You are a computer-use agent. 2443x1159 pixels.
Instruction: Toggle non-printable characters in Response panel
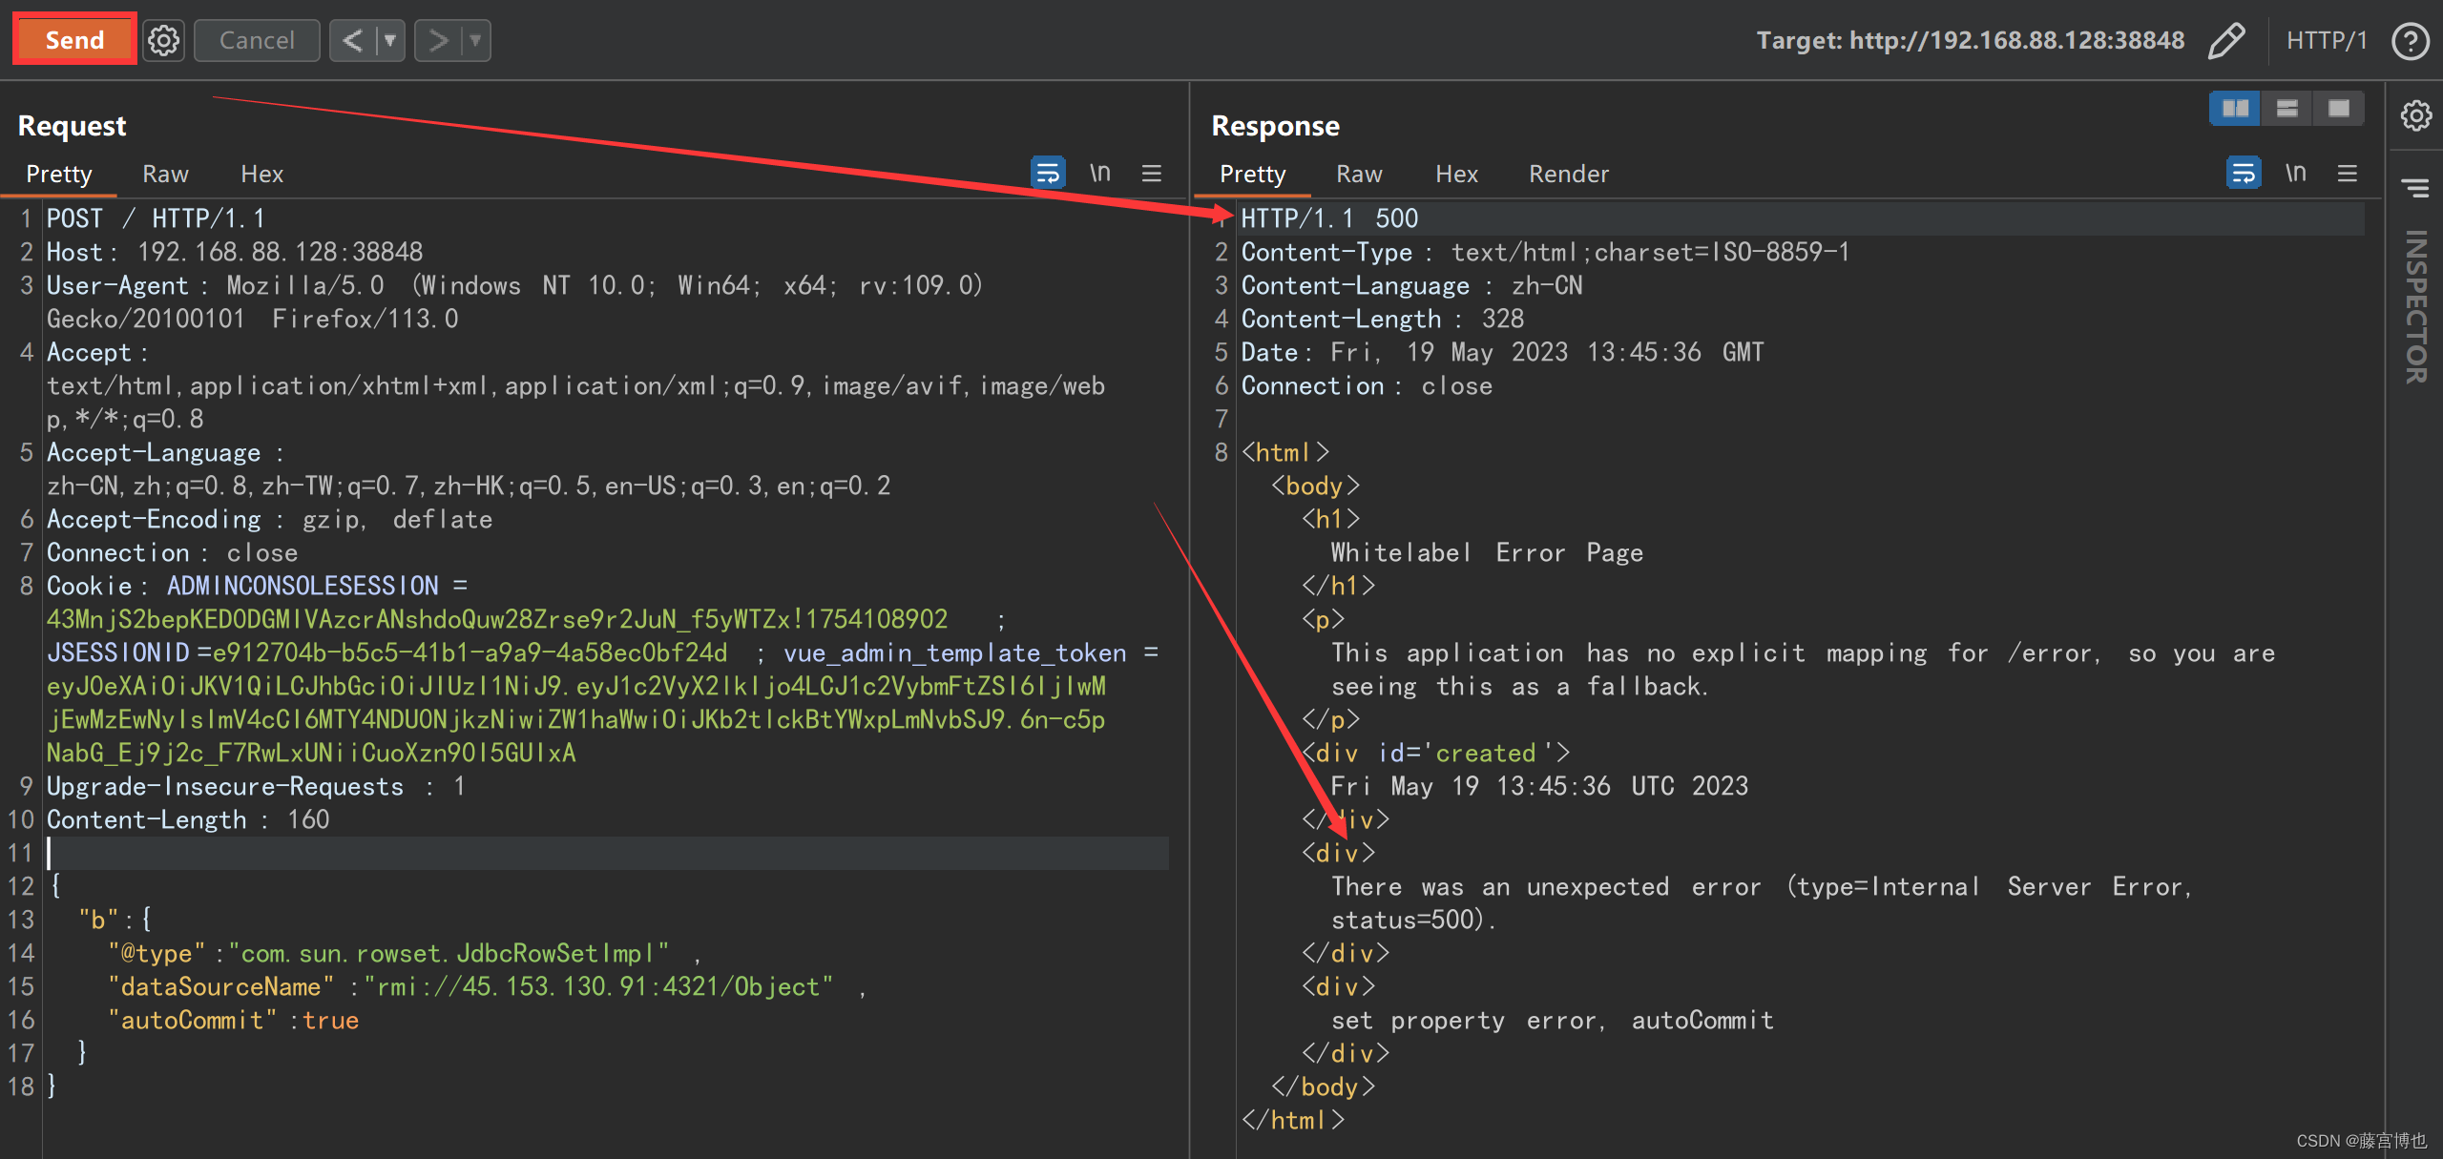(2296, 173)
